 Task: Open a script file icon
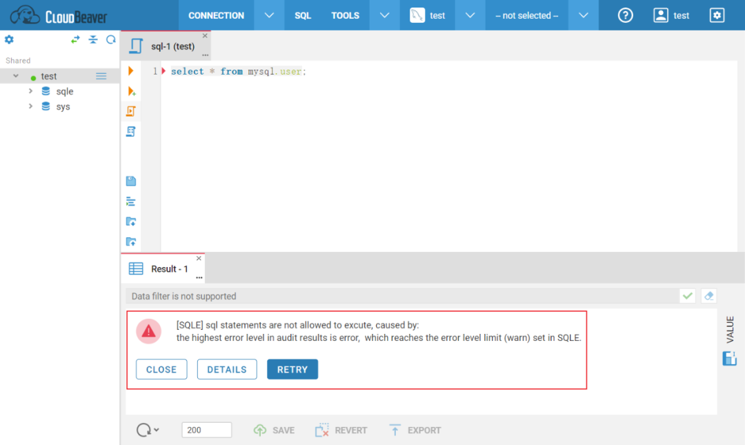(x=131, y=221)
